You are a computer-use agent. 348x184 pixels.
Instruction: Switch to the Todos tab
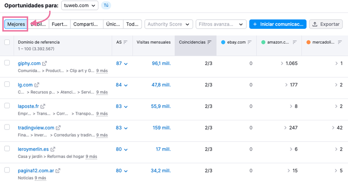132,24
